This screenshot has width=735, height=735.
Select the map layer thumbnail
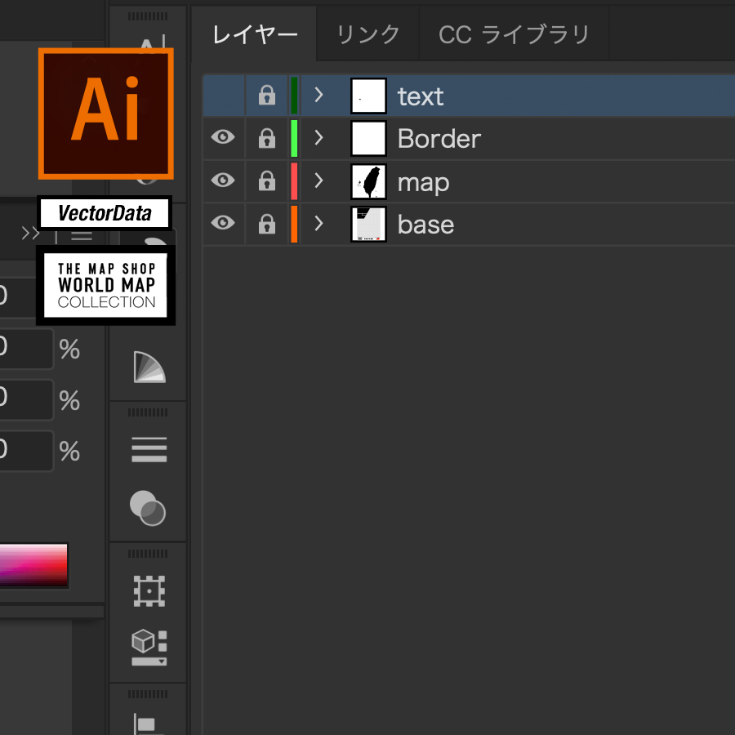coord(368,181)
